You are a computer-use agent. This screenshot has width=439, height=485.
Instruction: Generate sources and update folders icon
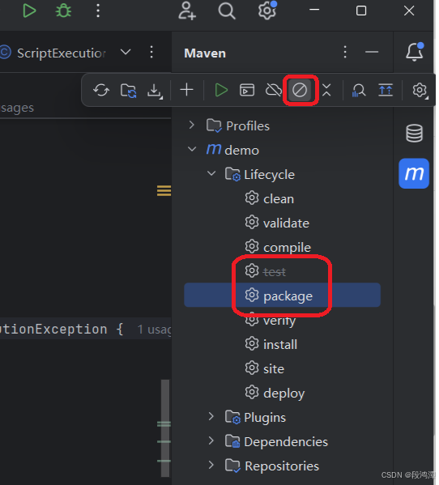[129, 91]
